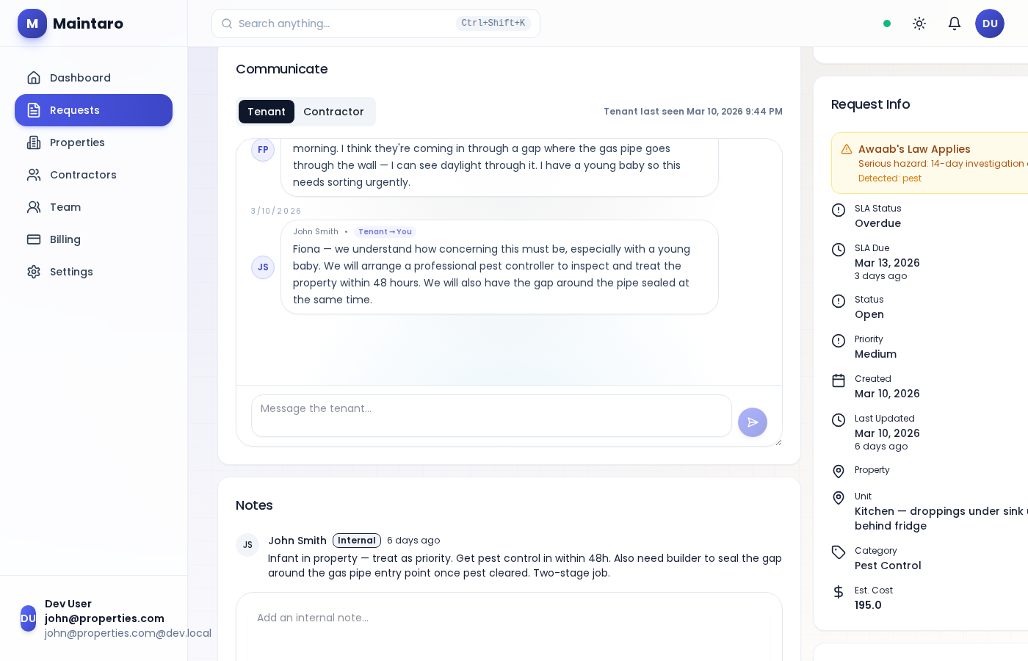Screen dimensions: 1028x661
Task: Switch to the Contractor tab
Action: click(333, 112)
